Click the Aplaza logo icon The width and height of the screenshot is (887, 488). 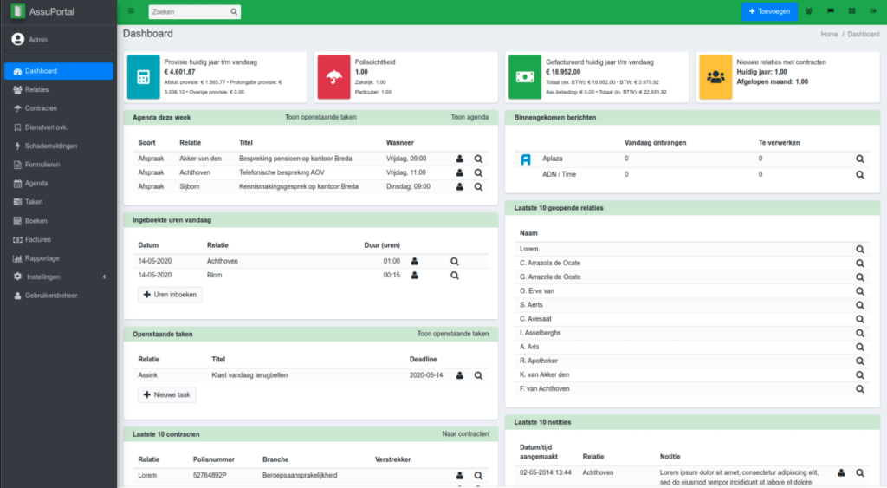coord(526,159)
